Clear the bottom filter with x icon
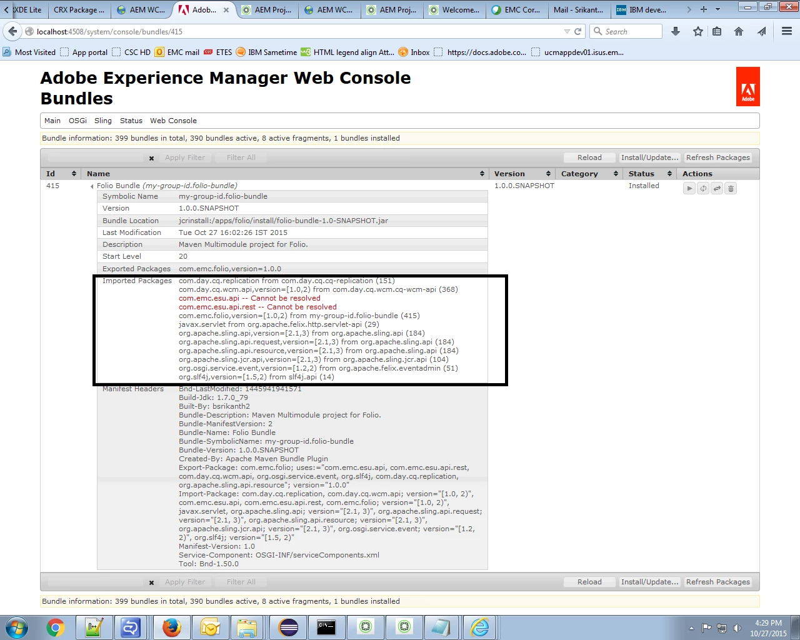This screenshot has width=800, height=640. point(151,582)
